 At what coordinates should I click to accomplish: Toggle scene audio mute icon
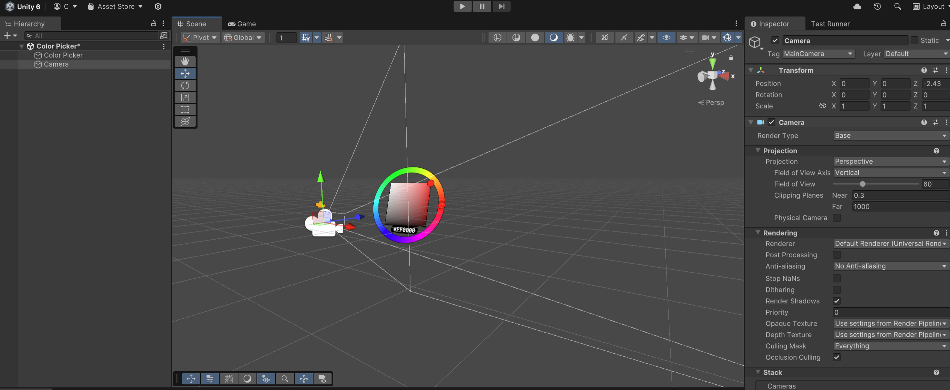624,37
